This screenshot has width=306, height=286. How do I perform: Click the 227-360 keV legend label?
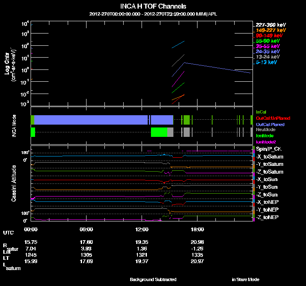tap(271, 25)
